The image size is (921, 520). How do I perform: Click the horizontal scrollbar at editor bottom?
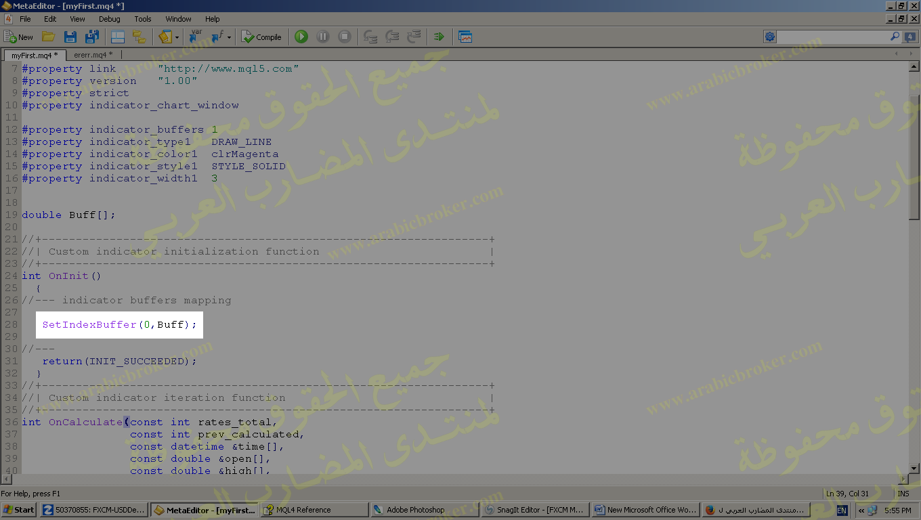coord(454,479)
